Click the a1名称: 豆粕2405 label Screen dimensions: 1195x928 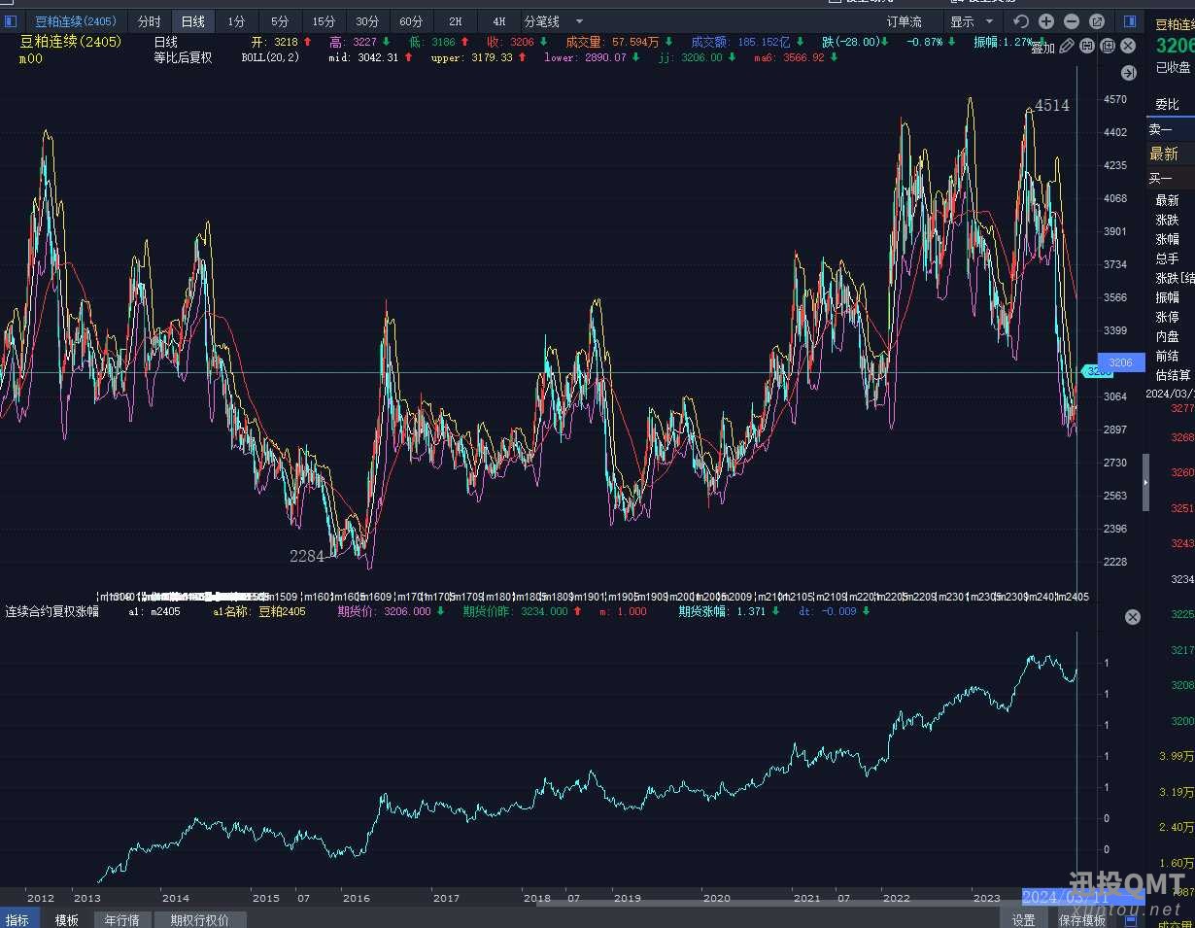tap(259, 611)
